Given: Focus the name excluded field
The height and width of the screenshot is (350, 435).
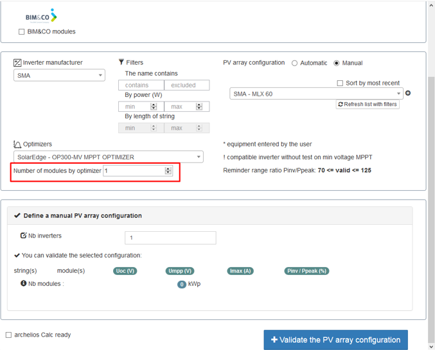Looking at the screenshot, I should tap(187, 85).
